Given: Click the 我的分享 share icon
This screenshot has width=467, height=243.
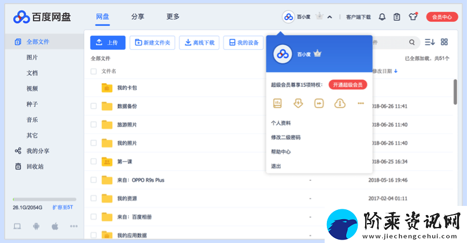Looking at the screenshot, I should [x=18, y=151].
